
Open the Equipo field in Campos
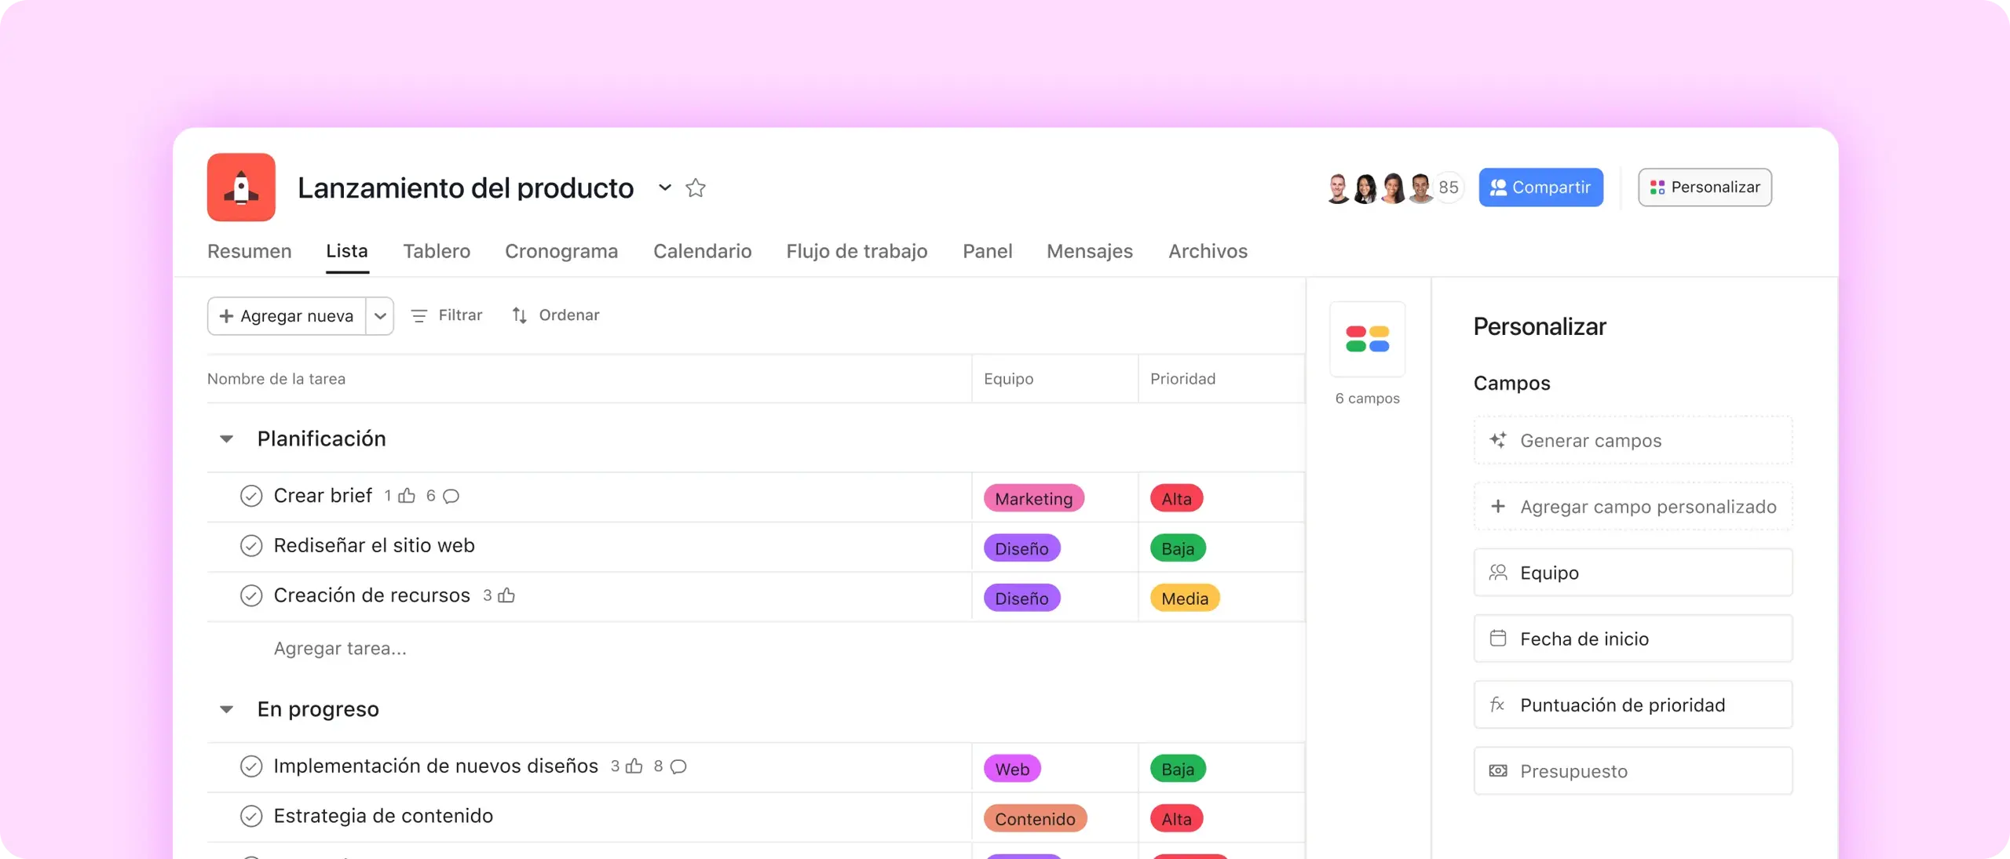1633,573
